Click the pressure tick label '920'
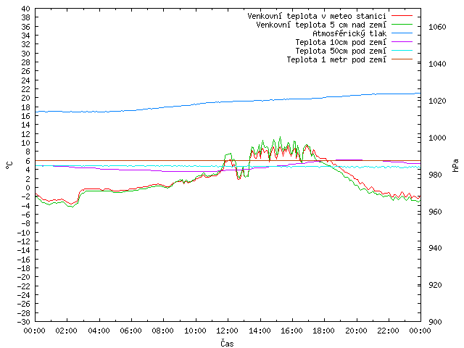 pos(435,285)
